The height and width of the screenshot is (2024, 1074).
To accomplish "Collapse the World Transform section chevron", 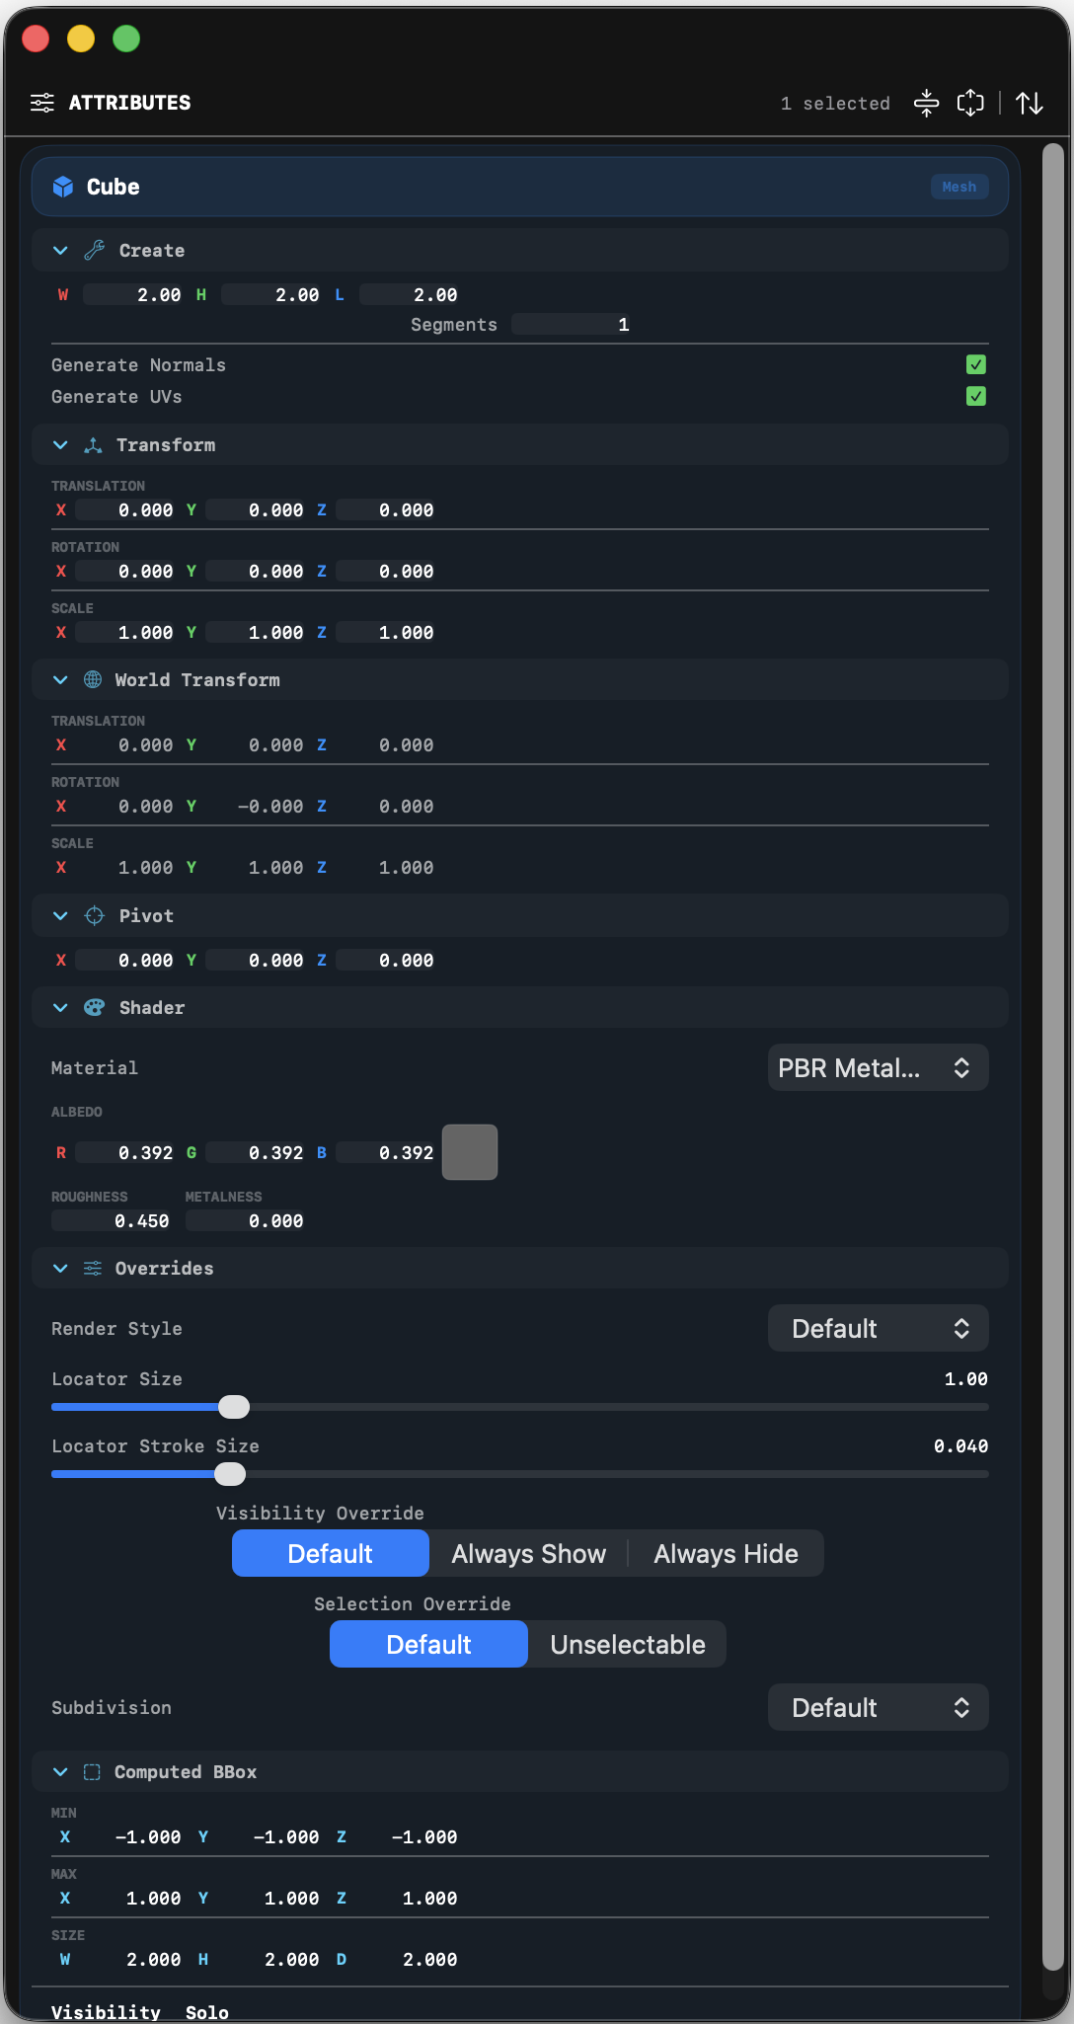I will (60, 679).
